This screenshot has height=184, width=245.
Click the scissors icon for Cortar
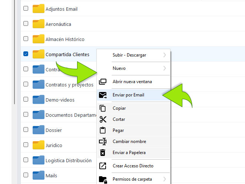coord(103,119)
